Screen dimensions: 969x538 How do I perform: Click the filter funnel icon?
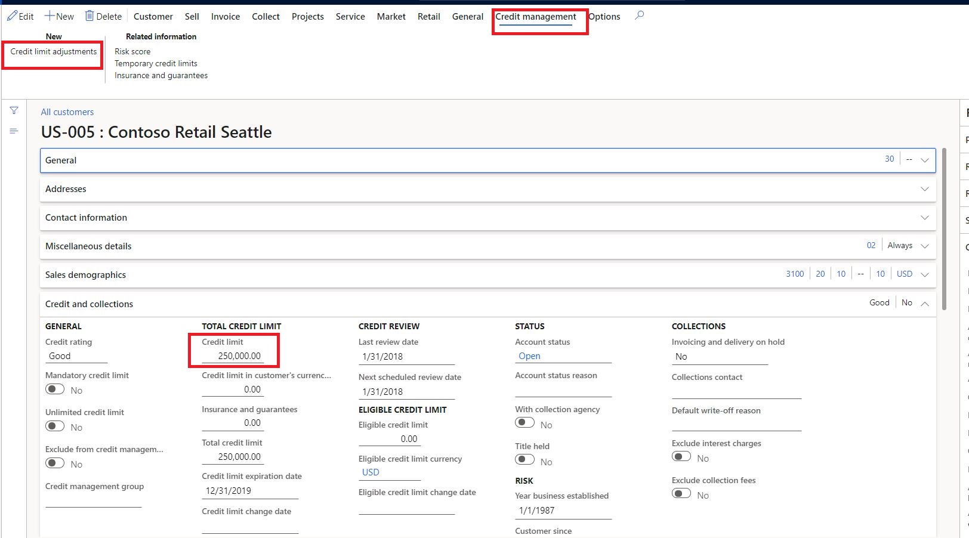click(x=14, y=110)
